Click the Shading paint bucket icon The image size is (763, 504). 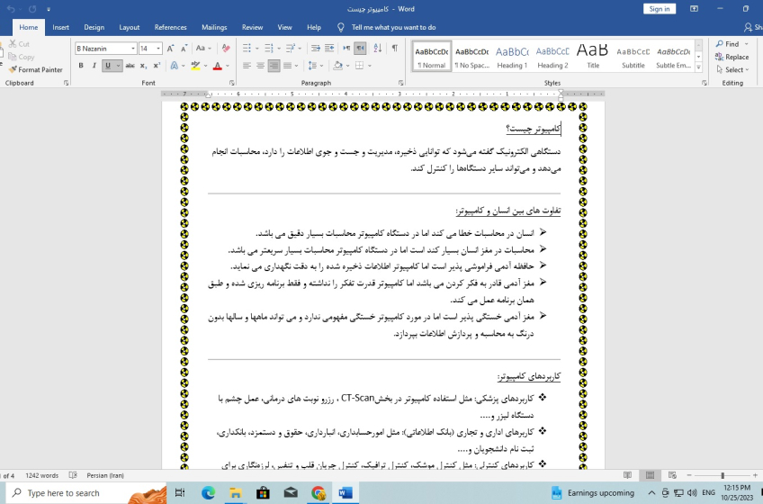pyautogui.click(x=338, y=66)
